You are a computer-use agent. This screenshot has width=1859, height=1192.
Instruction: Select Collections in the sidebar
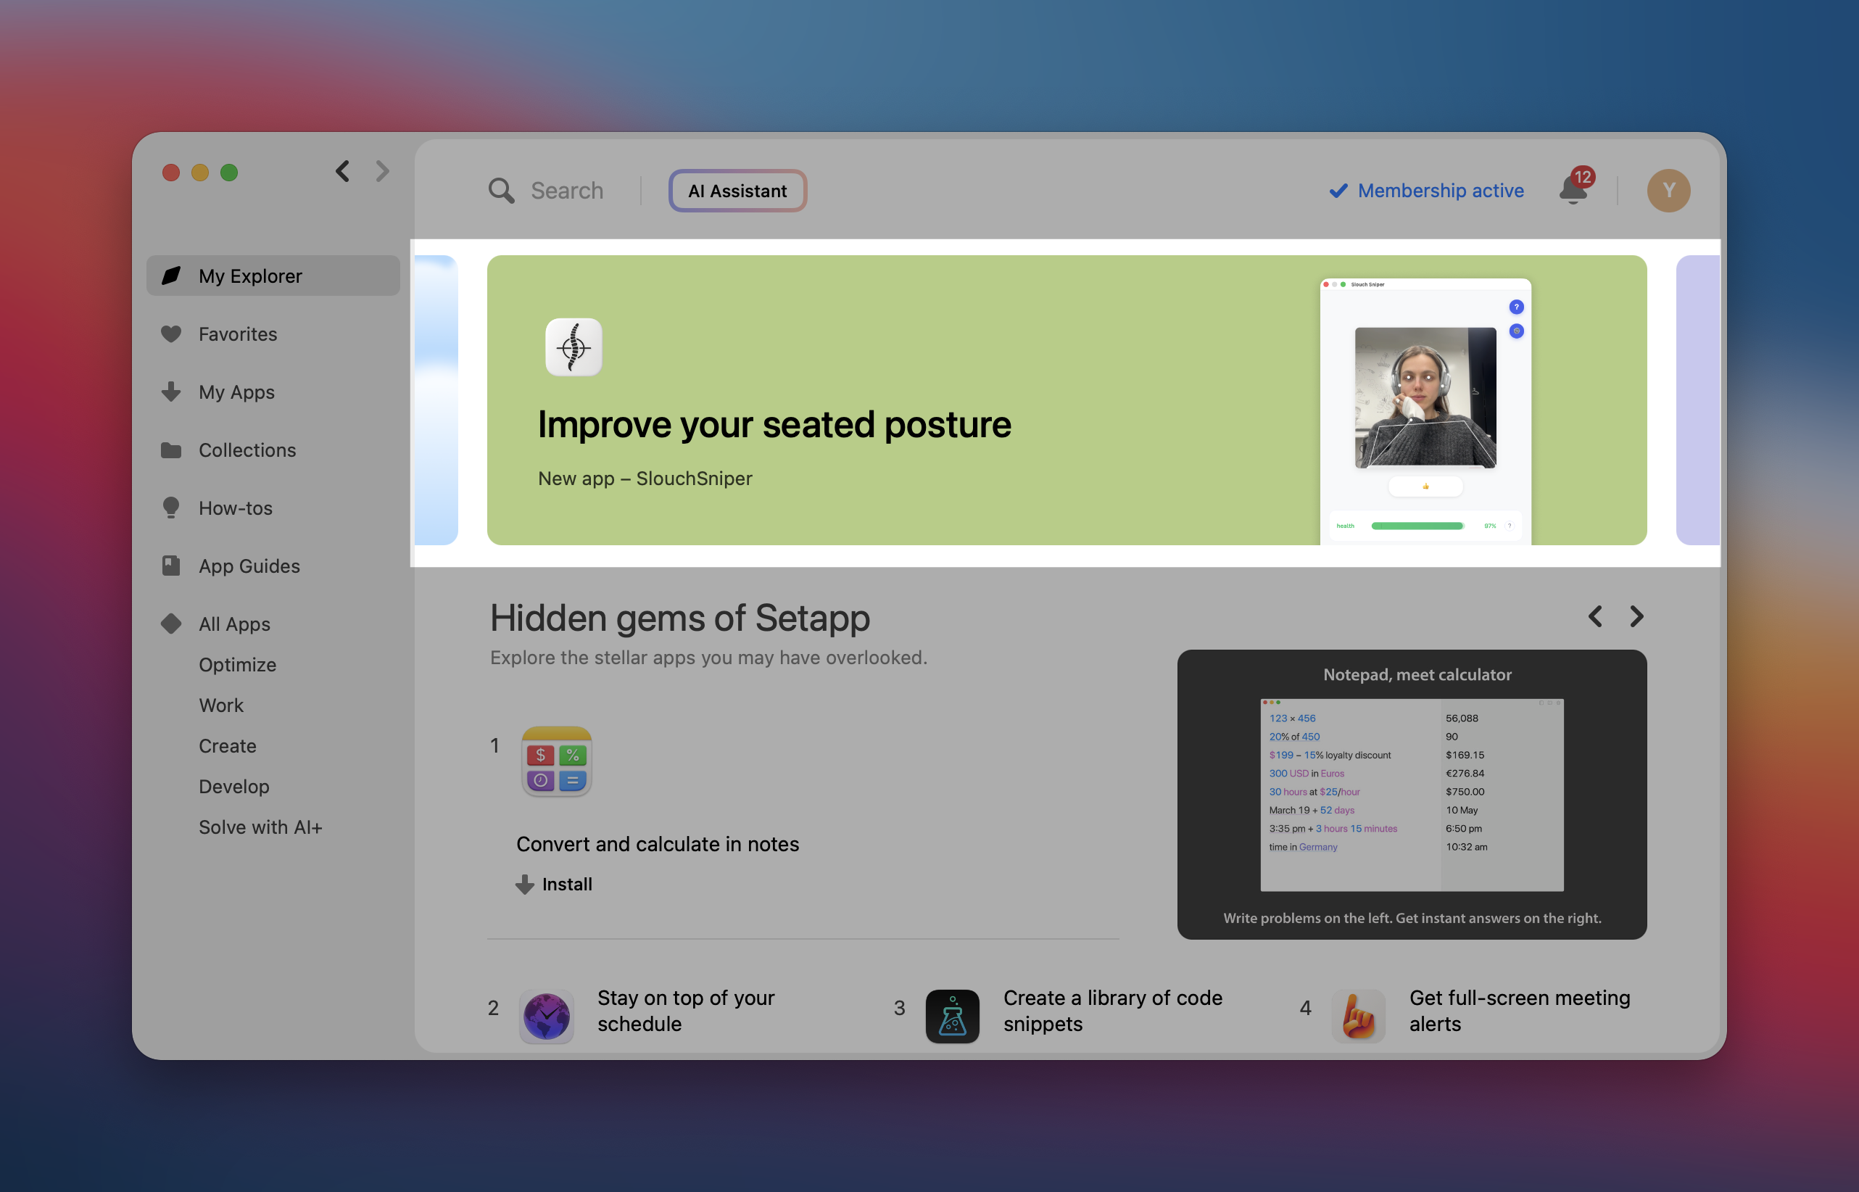click(247, 450)
